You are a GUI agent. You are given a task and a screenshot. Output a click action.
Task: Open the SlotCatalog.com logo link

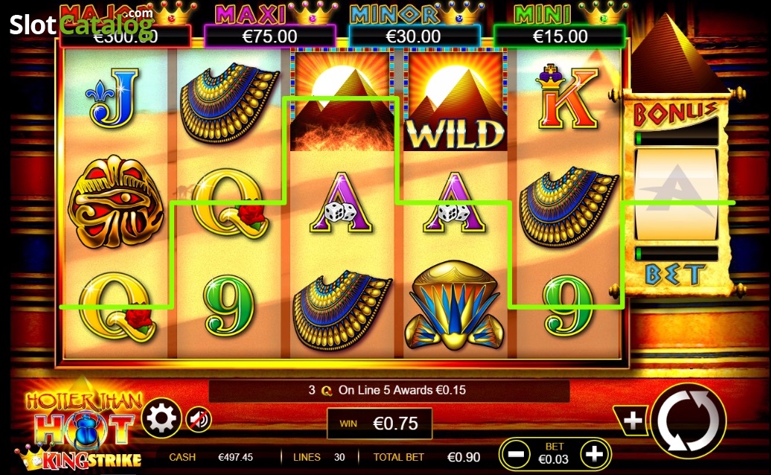tap(82, 25)
